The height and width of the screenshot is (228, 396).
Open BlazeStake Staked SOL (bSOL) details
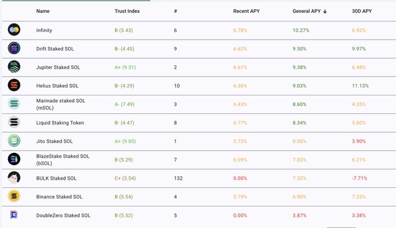(x=63, y=159)
